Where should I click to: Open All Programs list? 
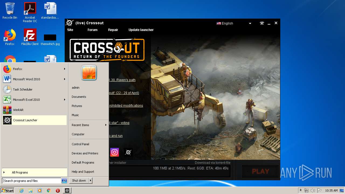coord(34,172)
